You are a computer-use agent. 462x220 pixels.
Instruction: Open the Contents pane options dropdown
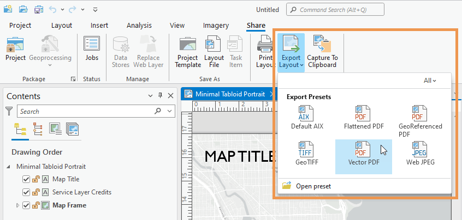[x=150, y=96]
